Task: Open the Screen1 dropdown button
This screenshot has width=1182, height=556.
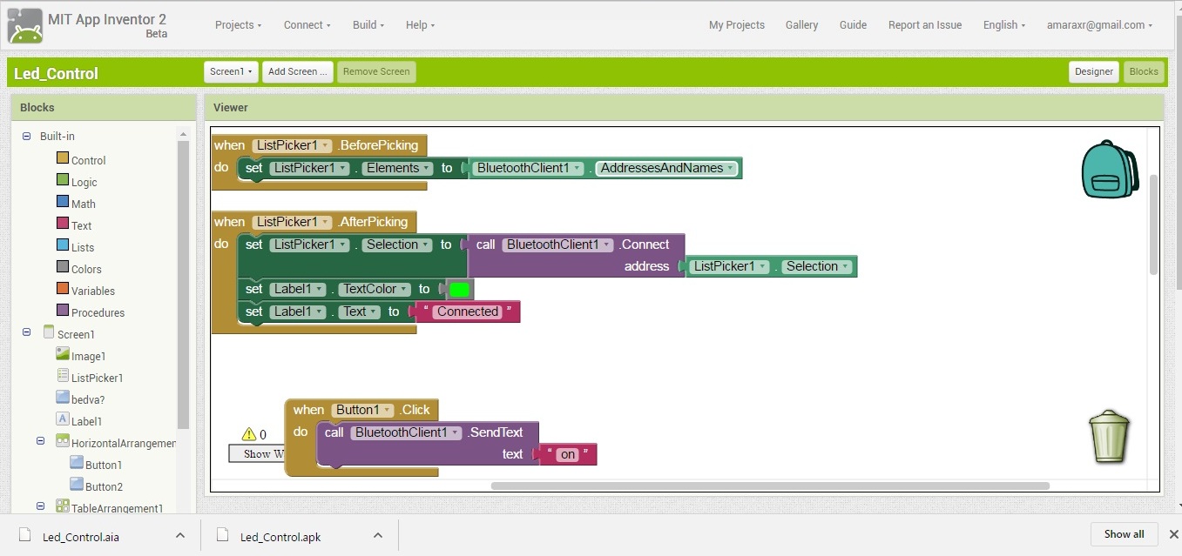Action: point(231,71)
